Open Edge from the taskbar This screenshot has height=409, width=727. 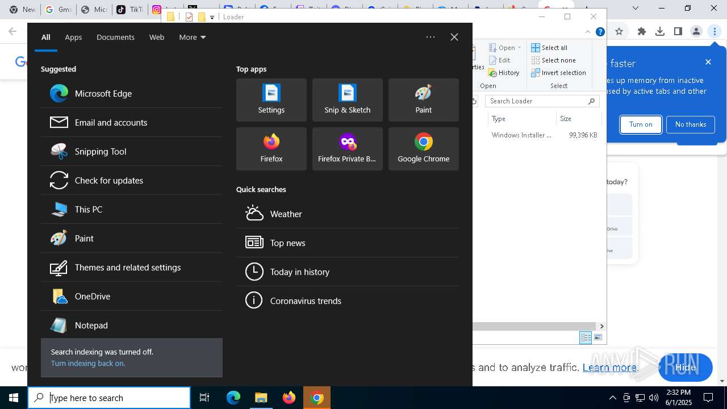[233, 398]
